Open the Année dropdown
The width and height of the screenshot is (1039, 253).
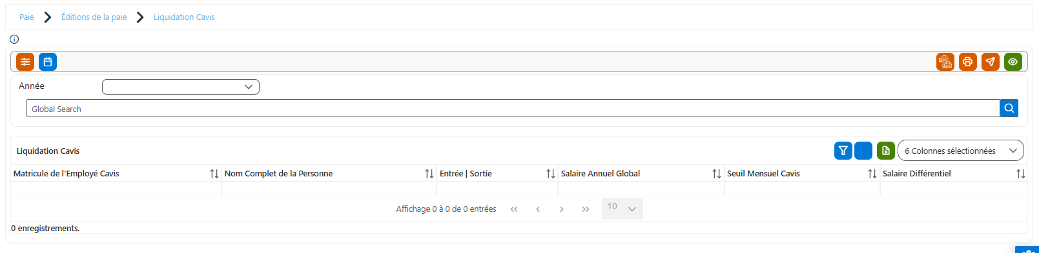tap(181, 87)
